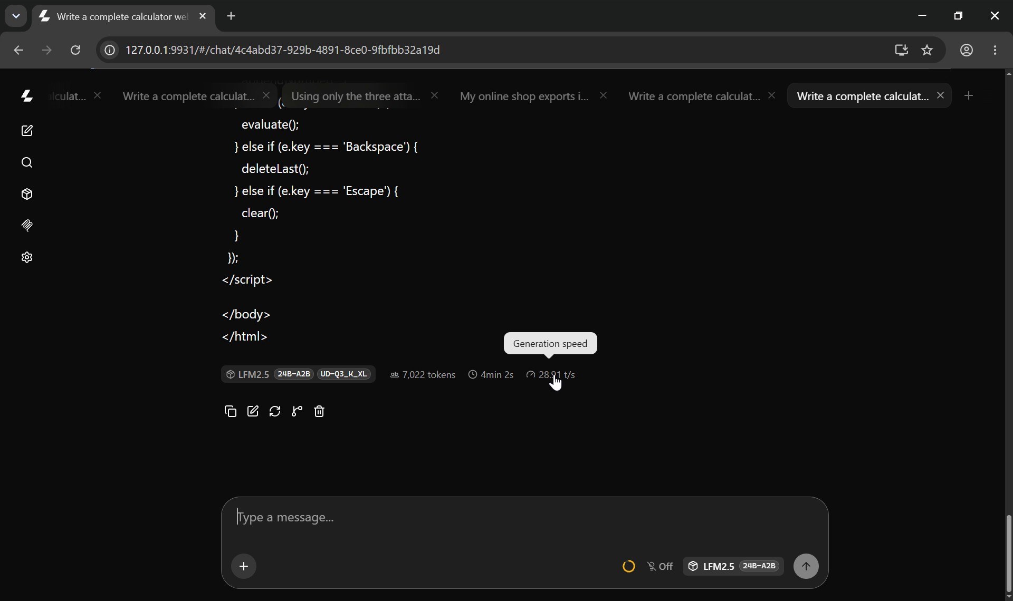Click the browser address bar URL
The height and width of the screenshot is (601, 1013).
pyautogui.click(x=283, y=50)
